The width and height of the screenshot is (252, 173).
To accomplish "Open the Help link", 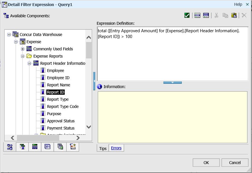I will 238,4.
